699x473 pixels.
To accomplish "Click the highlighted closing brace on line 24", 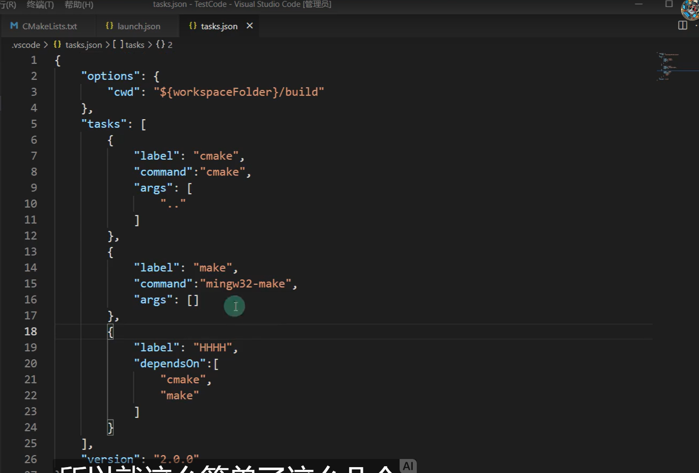I will pos(110,427).
